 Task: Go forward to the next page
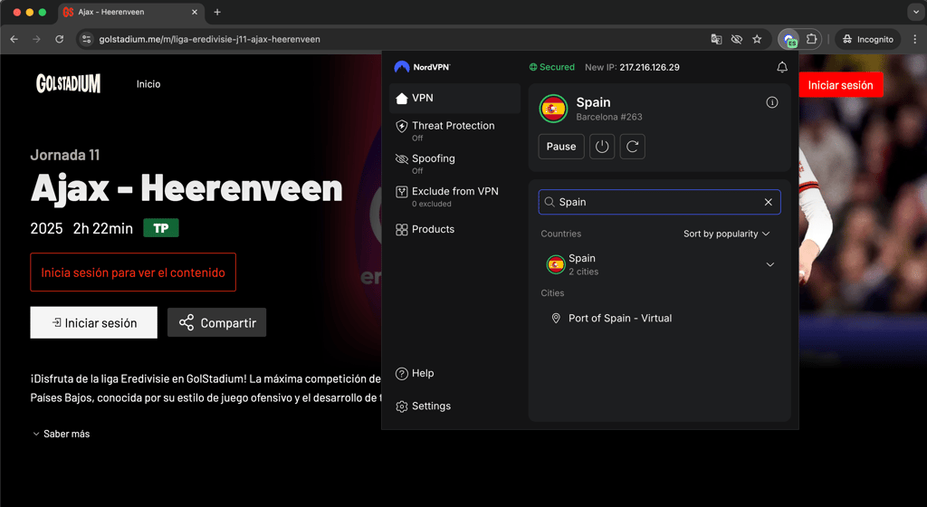click(36, 39)
